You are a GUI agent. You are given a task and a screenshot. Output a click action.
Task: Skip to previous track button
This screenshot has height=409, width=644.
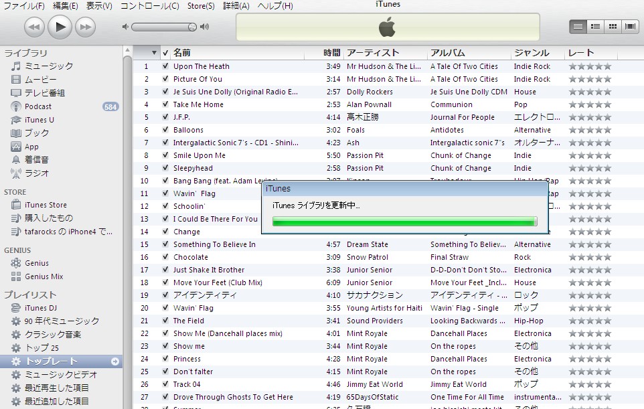click(34, 27)
